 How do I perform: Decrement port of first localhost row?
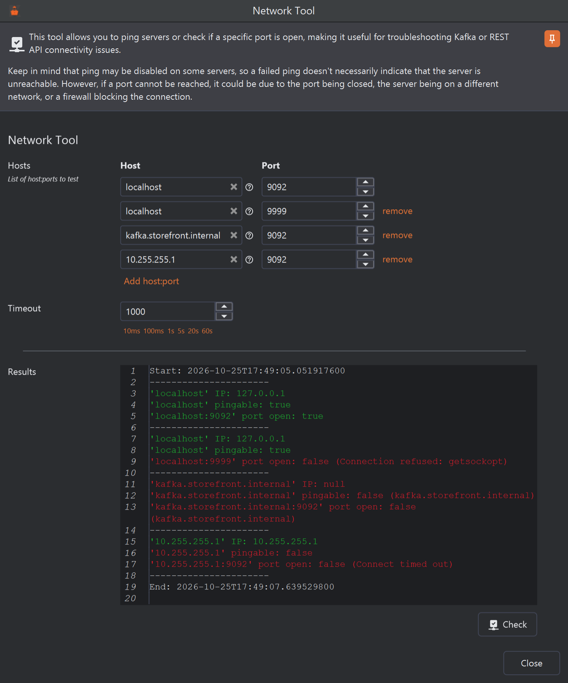click(x=365, y=192)
